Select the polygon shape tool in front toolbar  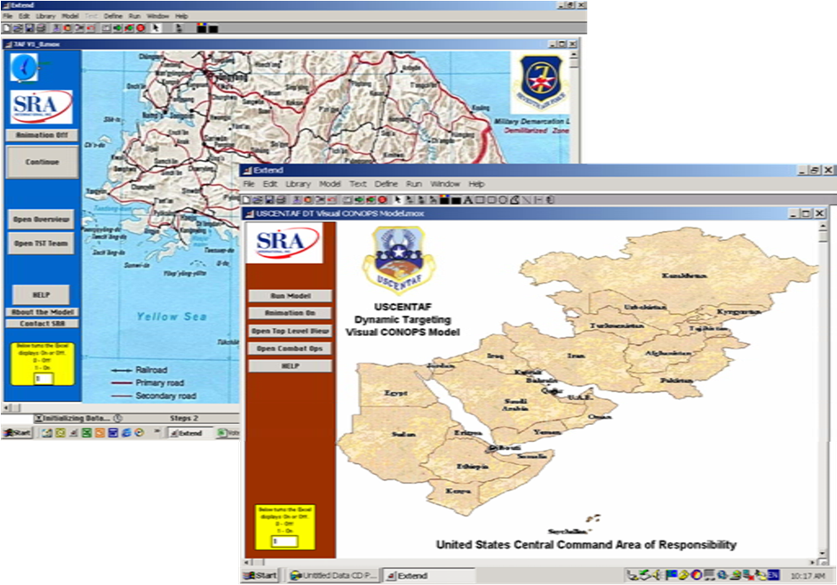514,200
